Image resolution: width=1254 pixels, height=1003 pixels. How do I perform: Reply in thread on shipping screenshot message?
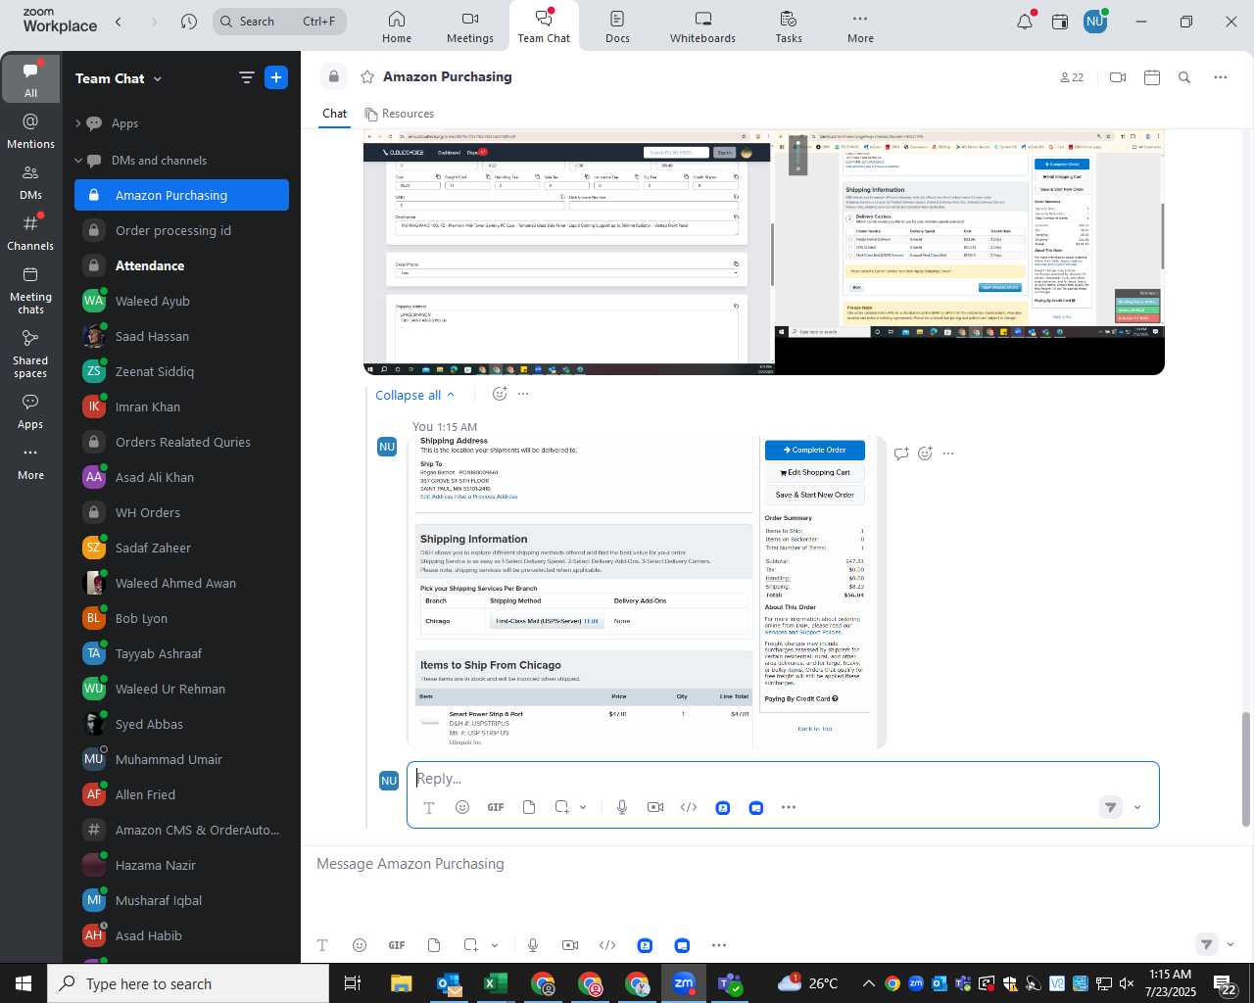(x=901, y=454)
